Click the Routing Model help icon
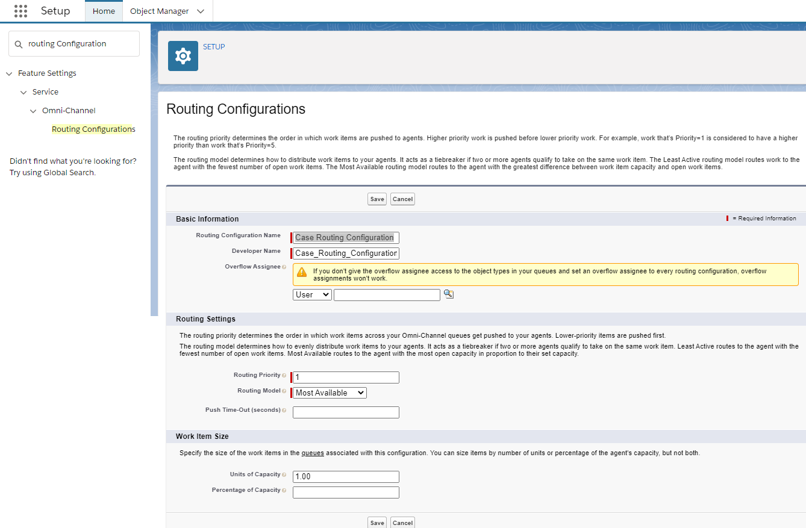The image size is (806, 528). (x=285, y=391)
